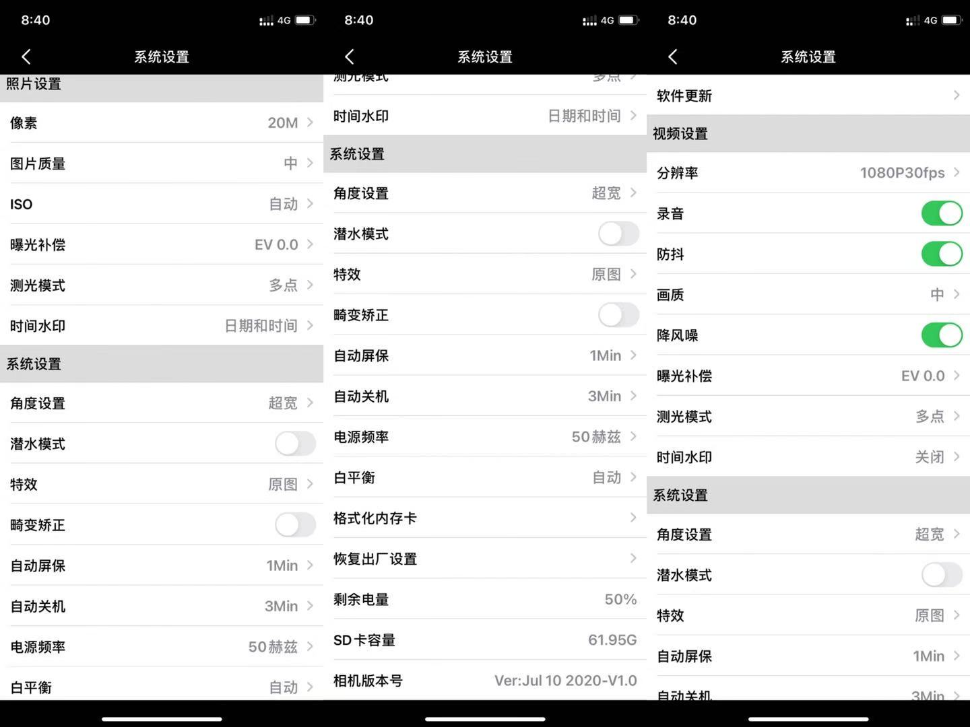
Task: Tap 50赫兹 value on left screen
Action: click(273, 647)
